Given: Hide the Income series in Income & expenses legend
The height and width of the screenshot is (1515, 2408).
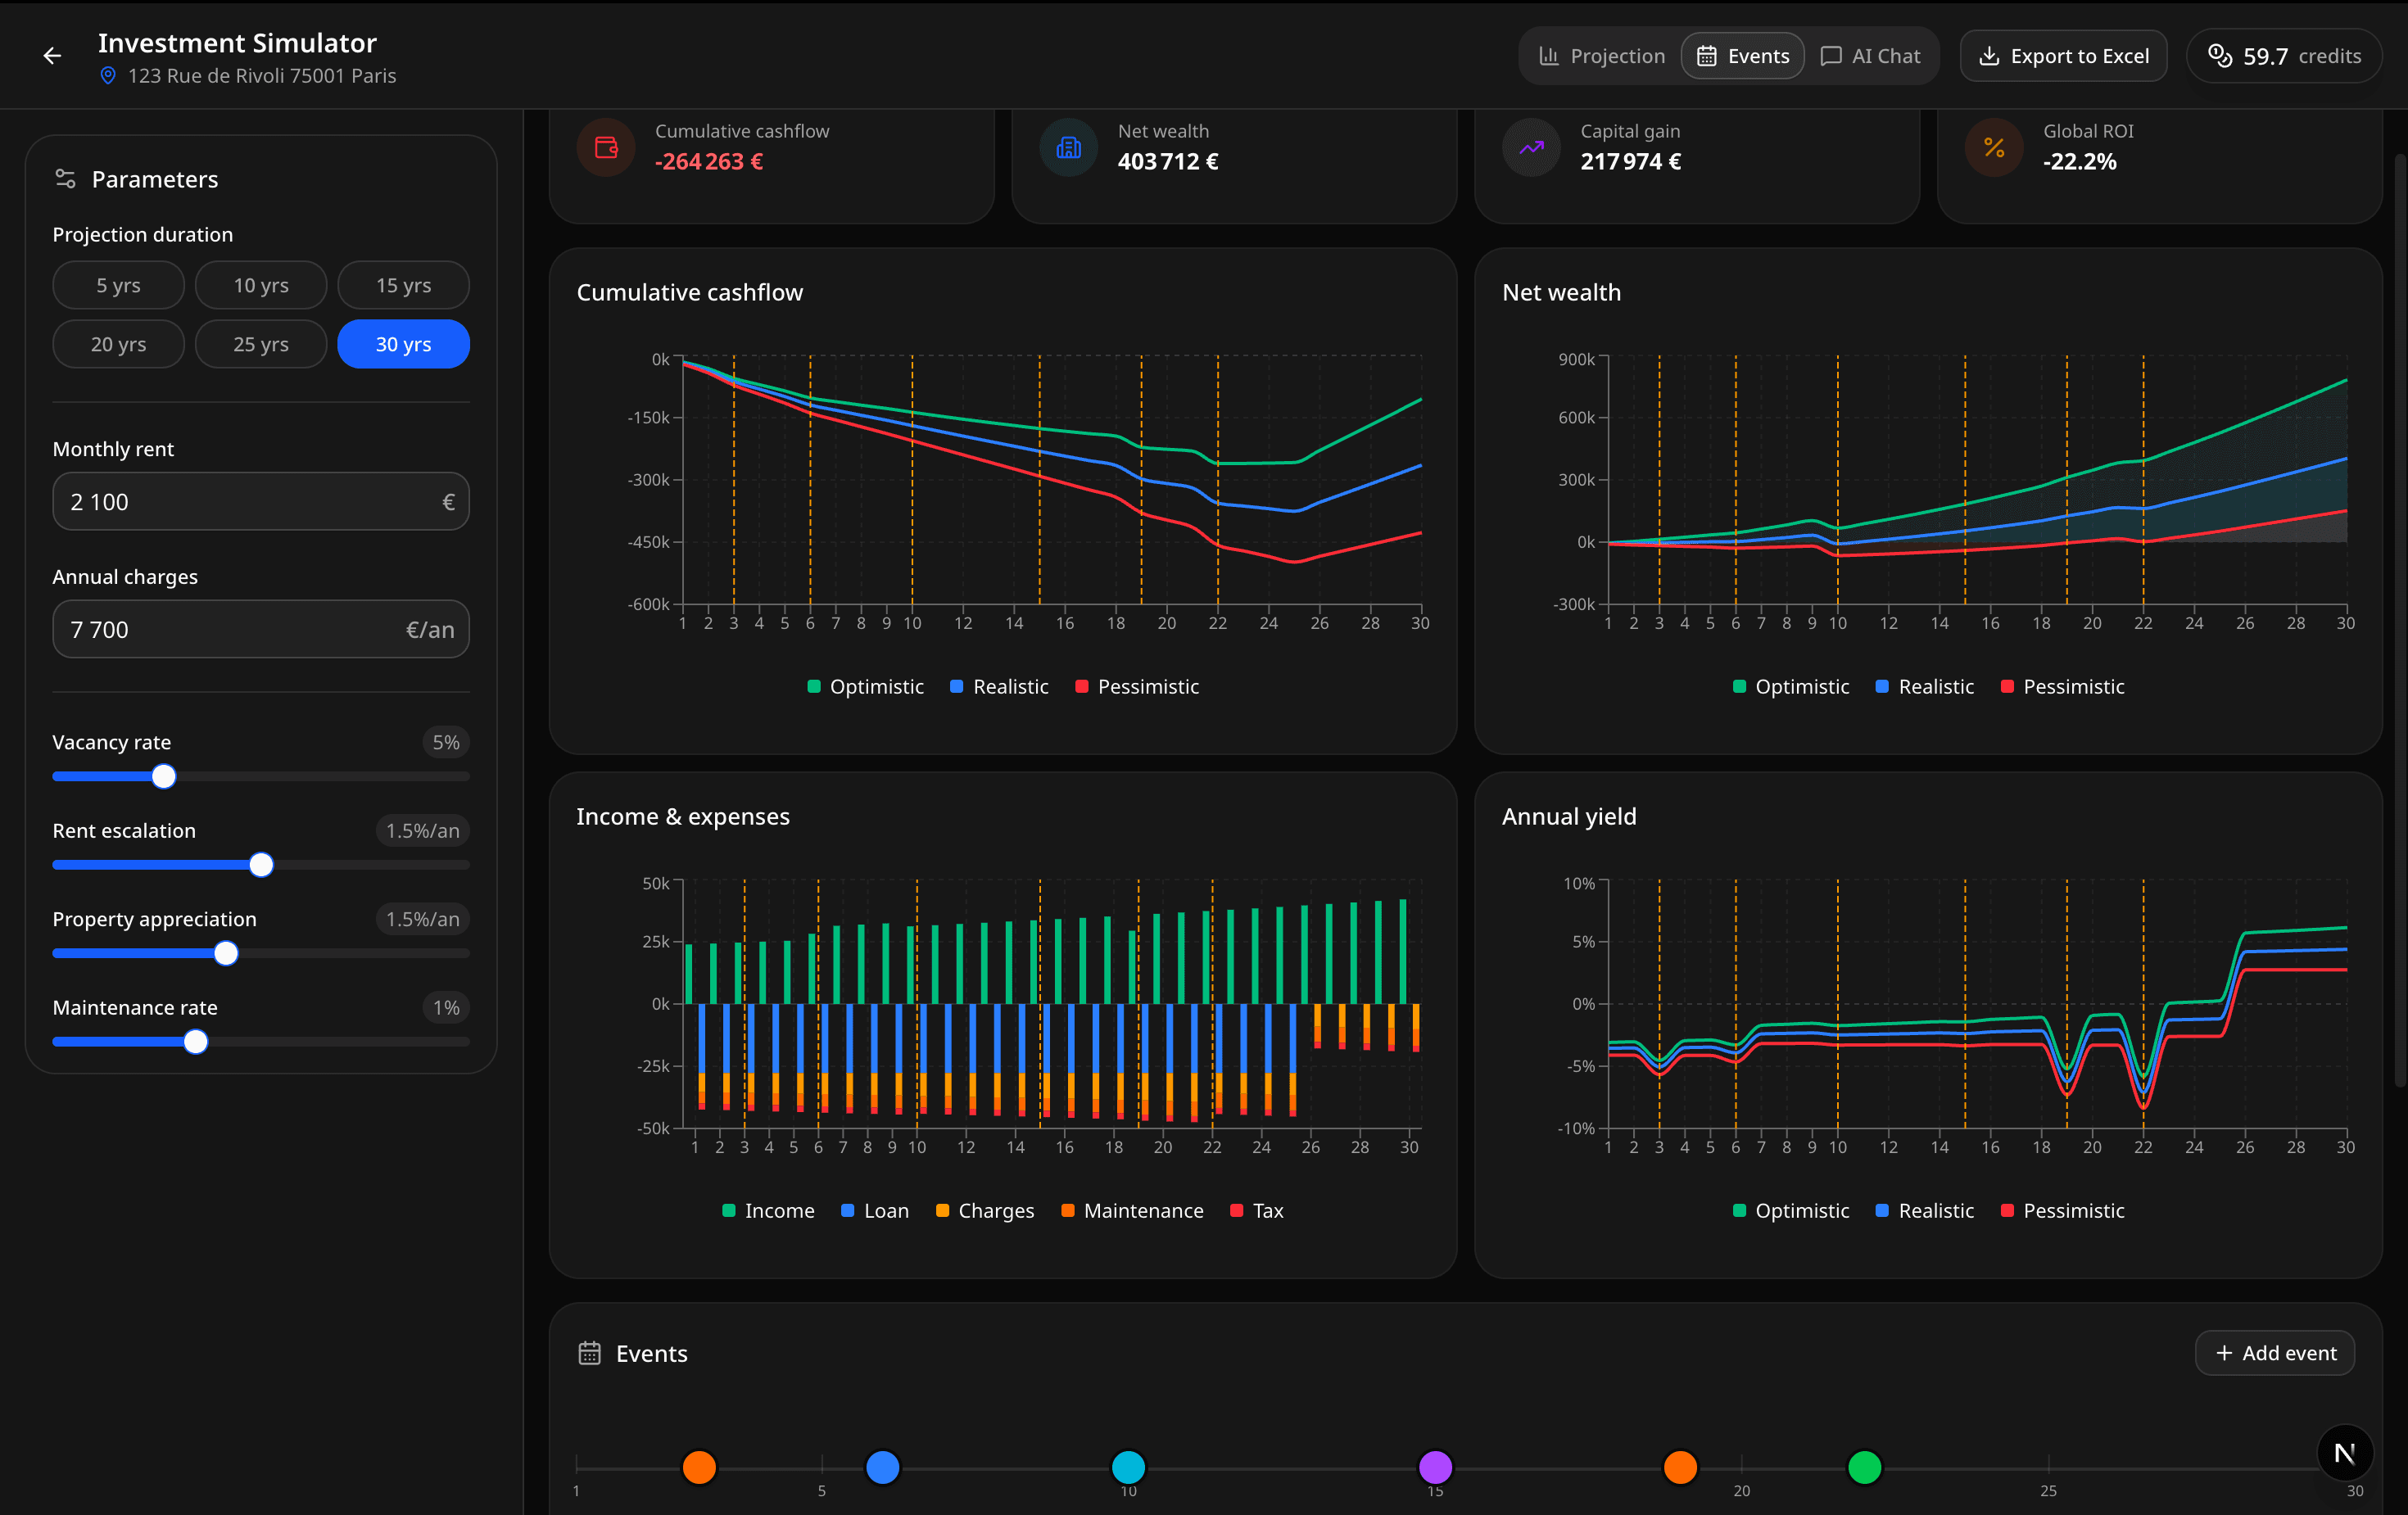Looking at the screenshot, I should [768, 1210].
